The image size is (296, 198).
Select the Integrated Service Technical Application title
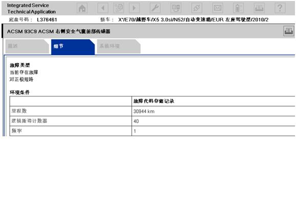(x=31, y=9)
